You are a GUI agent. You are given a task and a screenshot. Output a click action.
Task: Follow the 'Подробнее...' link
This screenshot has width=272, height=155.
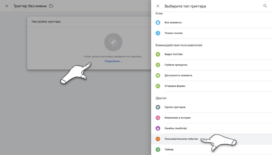113,61
